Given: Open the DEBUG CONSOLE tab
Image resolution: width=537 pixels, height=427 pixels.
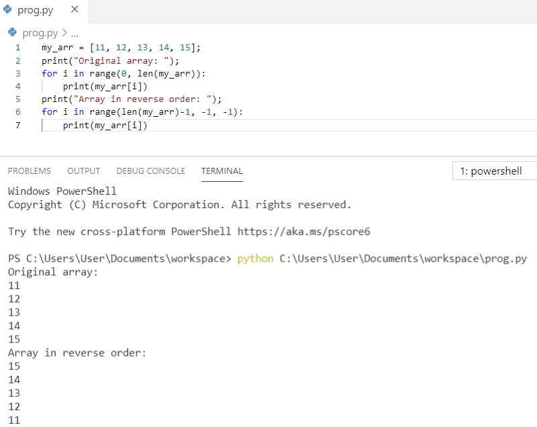Looking at the screenshot, I should click(x=150, y=171).
